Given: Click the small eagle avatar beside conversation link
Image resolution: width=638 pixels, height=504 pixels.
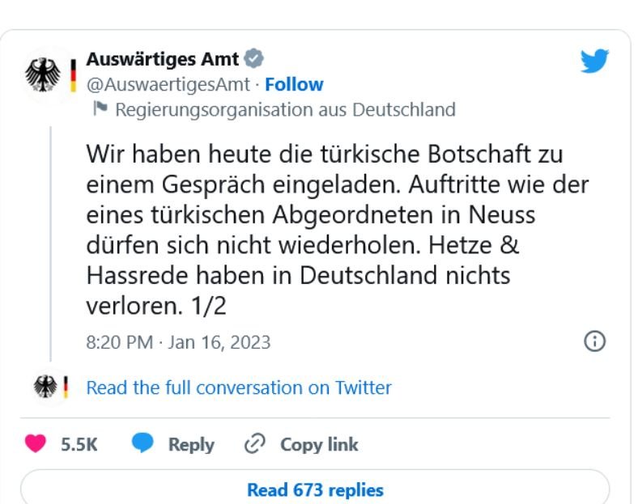Looking at the screenshot, I should pos(47,388).
